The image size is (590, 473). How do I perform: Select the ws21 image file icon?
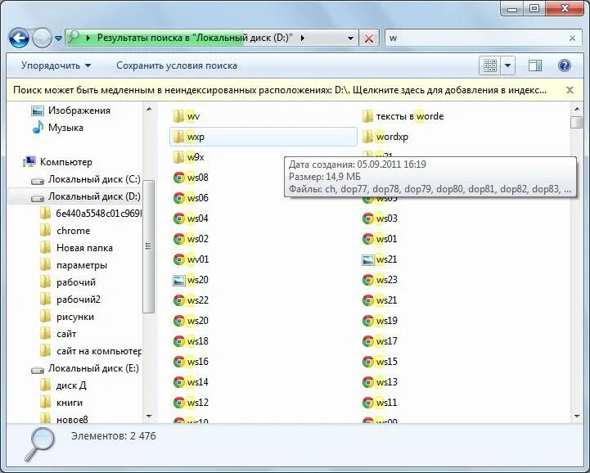[368, 259]
